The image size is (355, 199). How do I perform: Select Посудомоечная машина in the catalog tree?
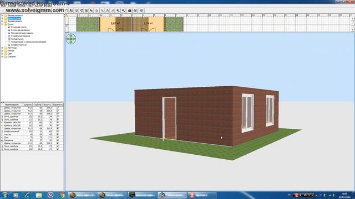coord(22,33)
